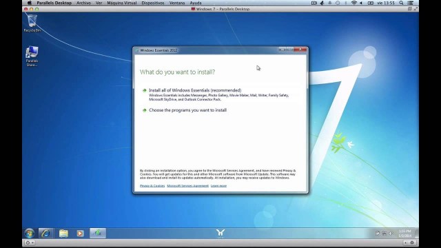441x248 pixels.
Task: Open the Parallels Desktop menu
Action: 54,3
